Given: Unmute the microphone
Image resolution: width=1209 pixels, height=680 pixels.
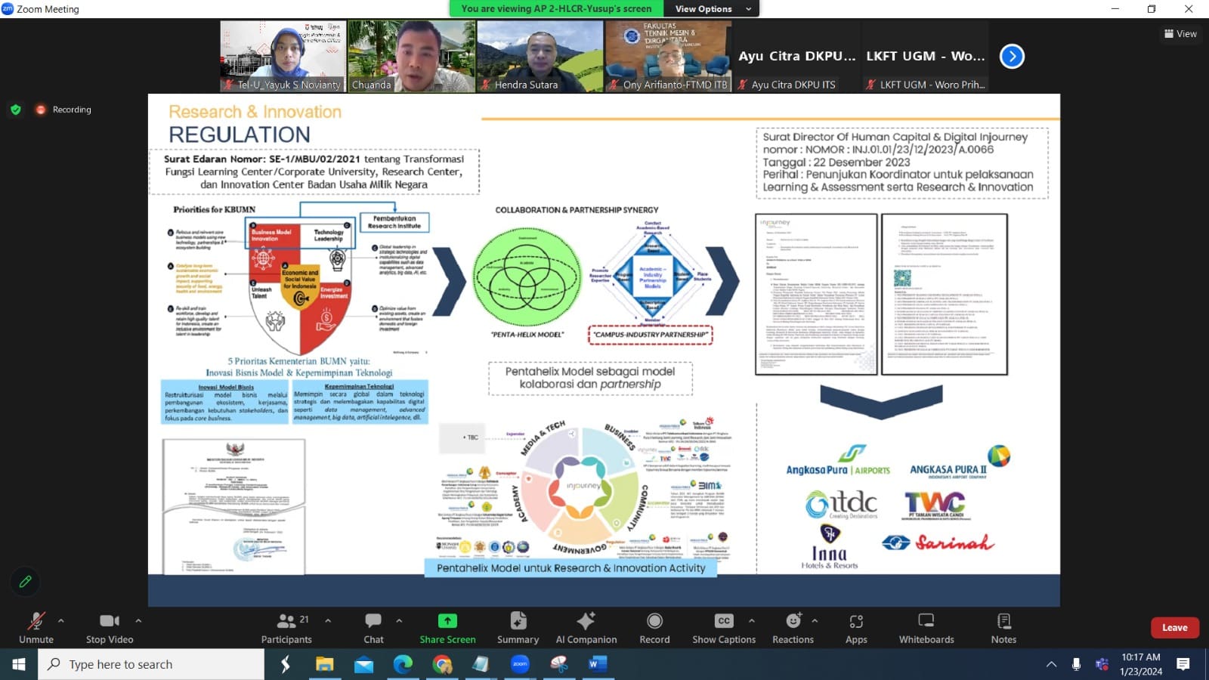Looking at the screenshot, I should (36, 628).
